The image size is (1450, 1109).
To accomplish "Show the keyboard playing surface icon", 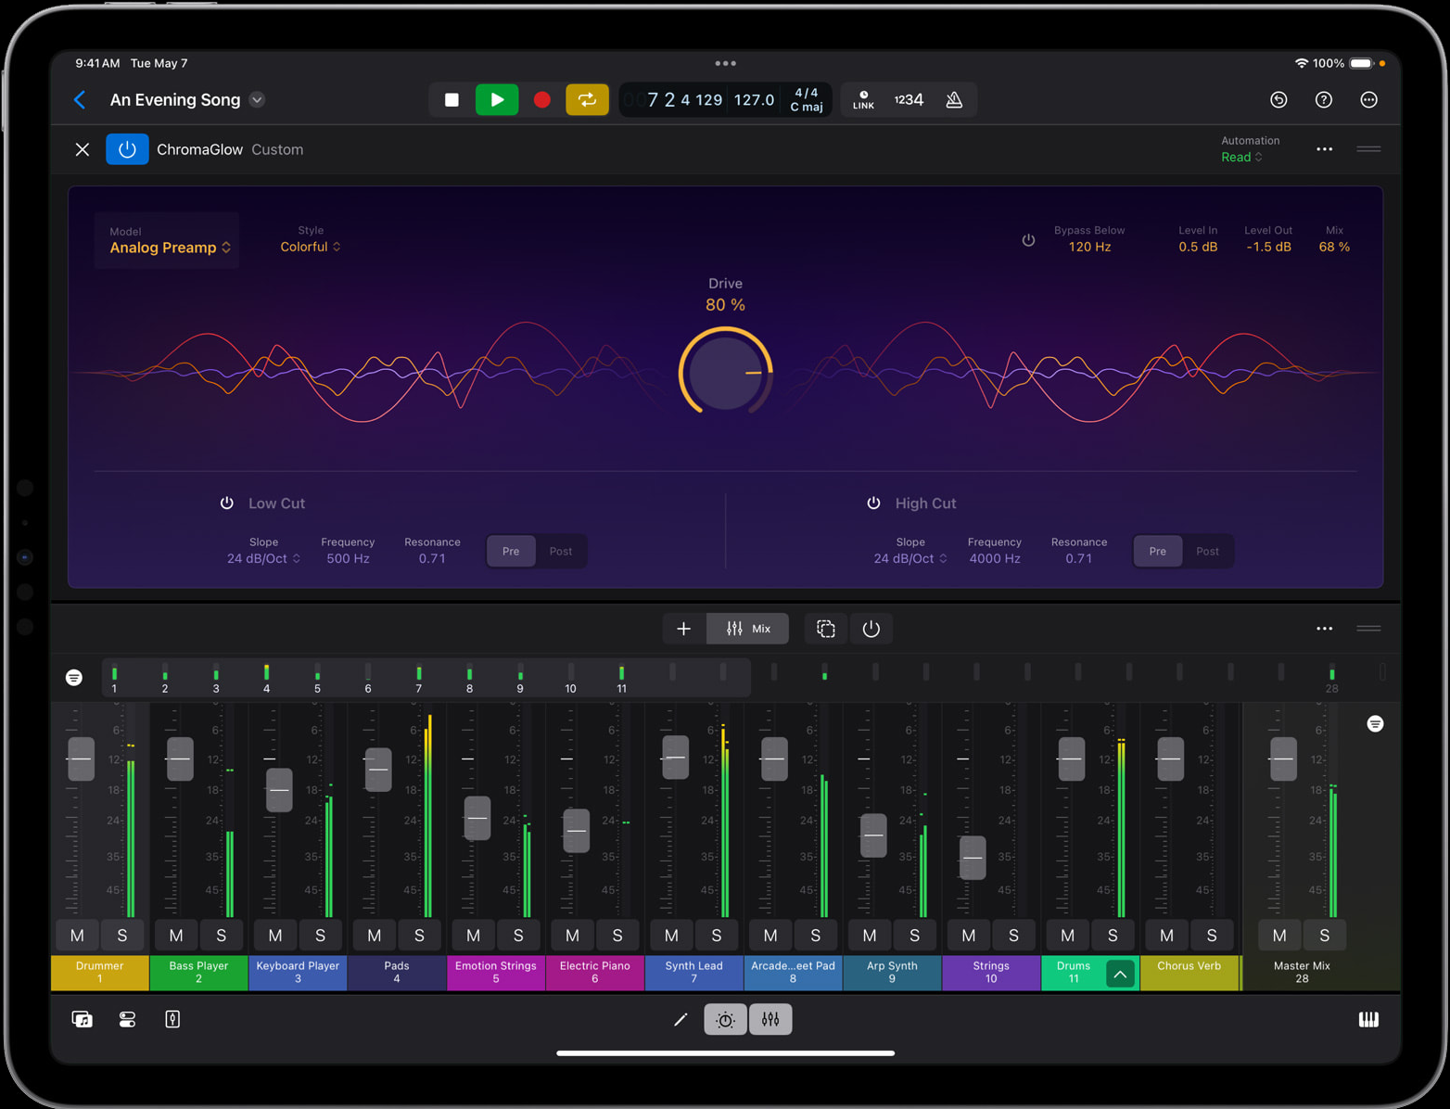I will [x=1369, y=1019].
